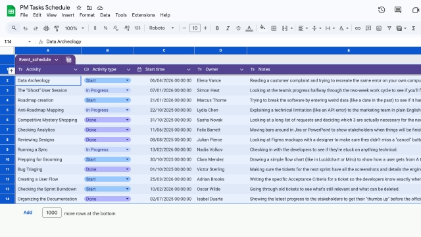Open table view icon beside Event_schedule
The image size is (421, 237).
tap(68, 60)
